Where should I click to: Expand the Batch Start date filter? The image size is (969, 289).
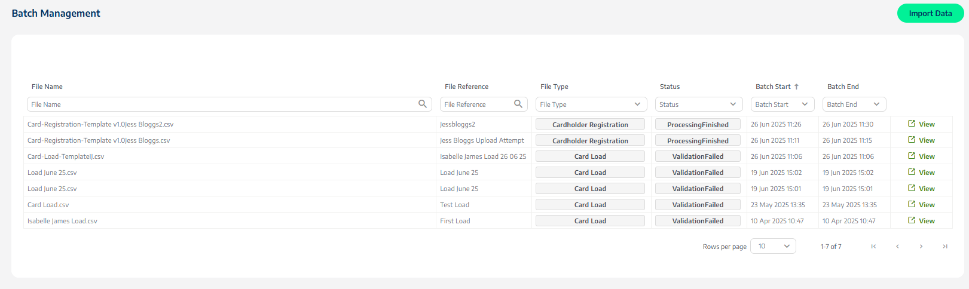pyautogui.click(x=782, y=104)
